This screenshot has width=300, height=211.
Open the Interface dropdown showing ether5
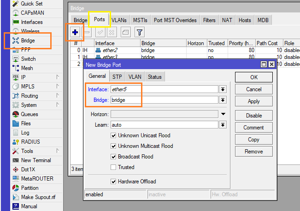tap(223, 89)
